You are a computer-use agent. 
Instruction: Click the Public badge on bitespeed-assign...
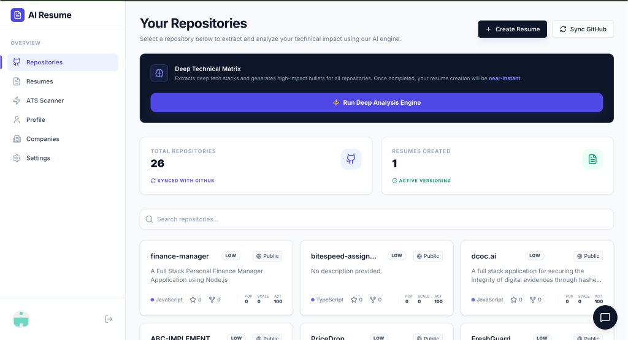427,256
